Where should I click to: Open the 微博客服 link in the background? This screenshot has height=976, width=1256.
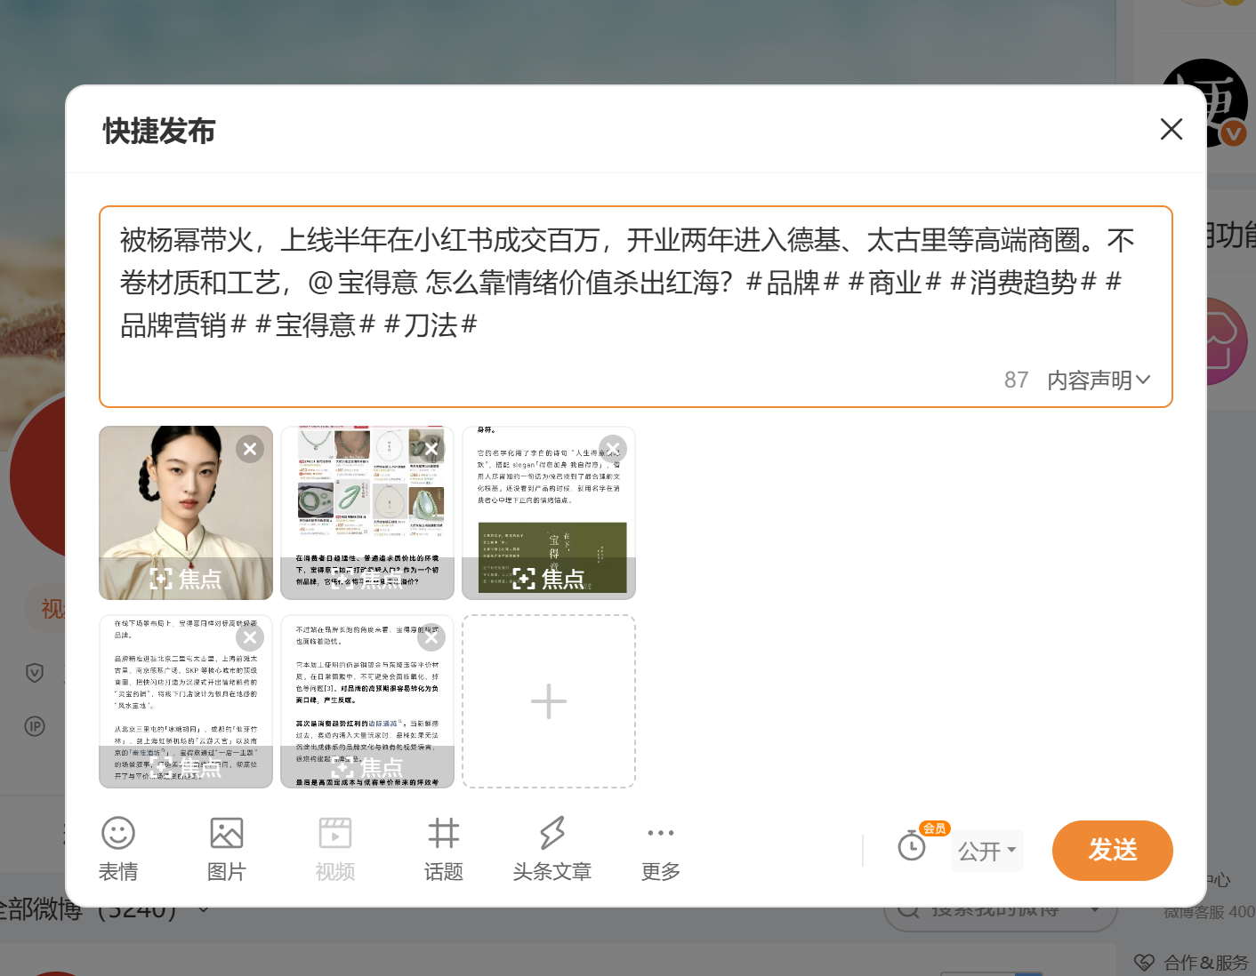point(1210,912)
